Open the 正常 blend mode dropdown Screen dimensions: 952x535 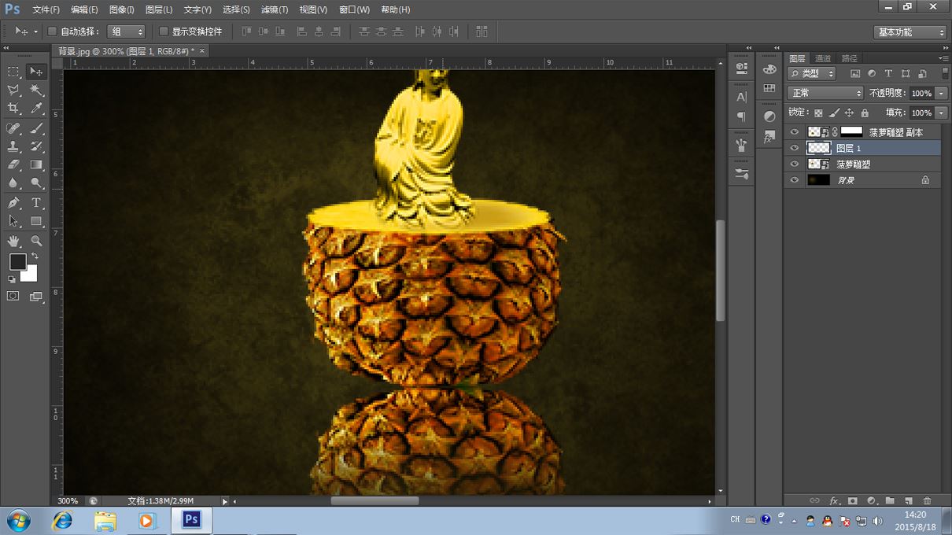point(825,93)
